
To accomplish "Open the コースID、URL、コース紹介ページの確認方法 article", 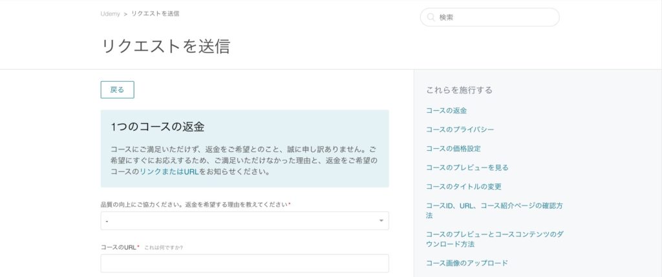I will pyautogui.click(x=495, y=211).
